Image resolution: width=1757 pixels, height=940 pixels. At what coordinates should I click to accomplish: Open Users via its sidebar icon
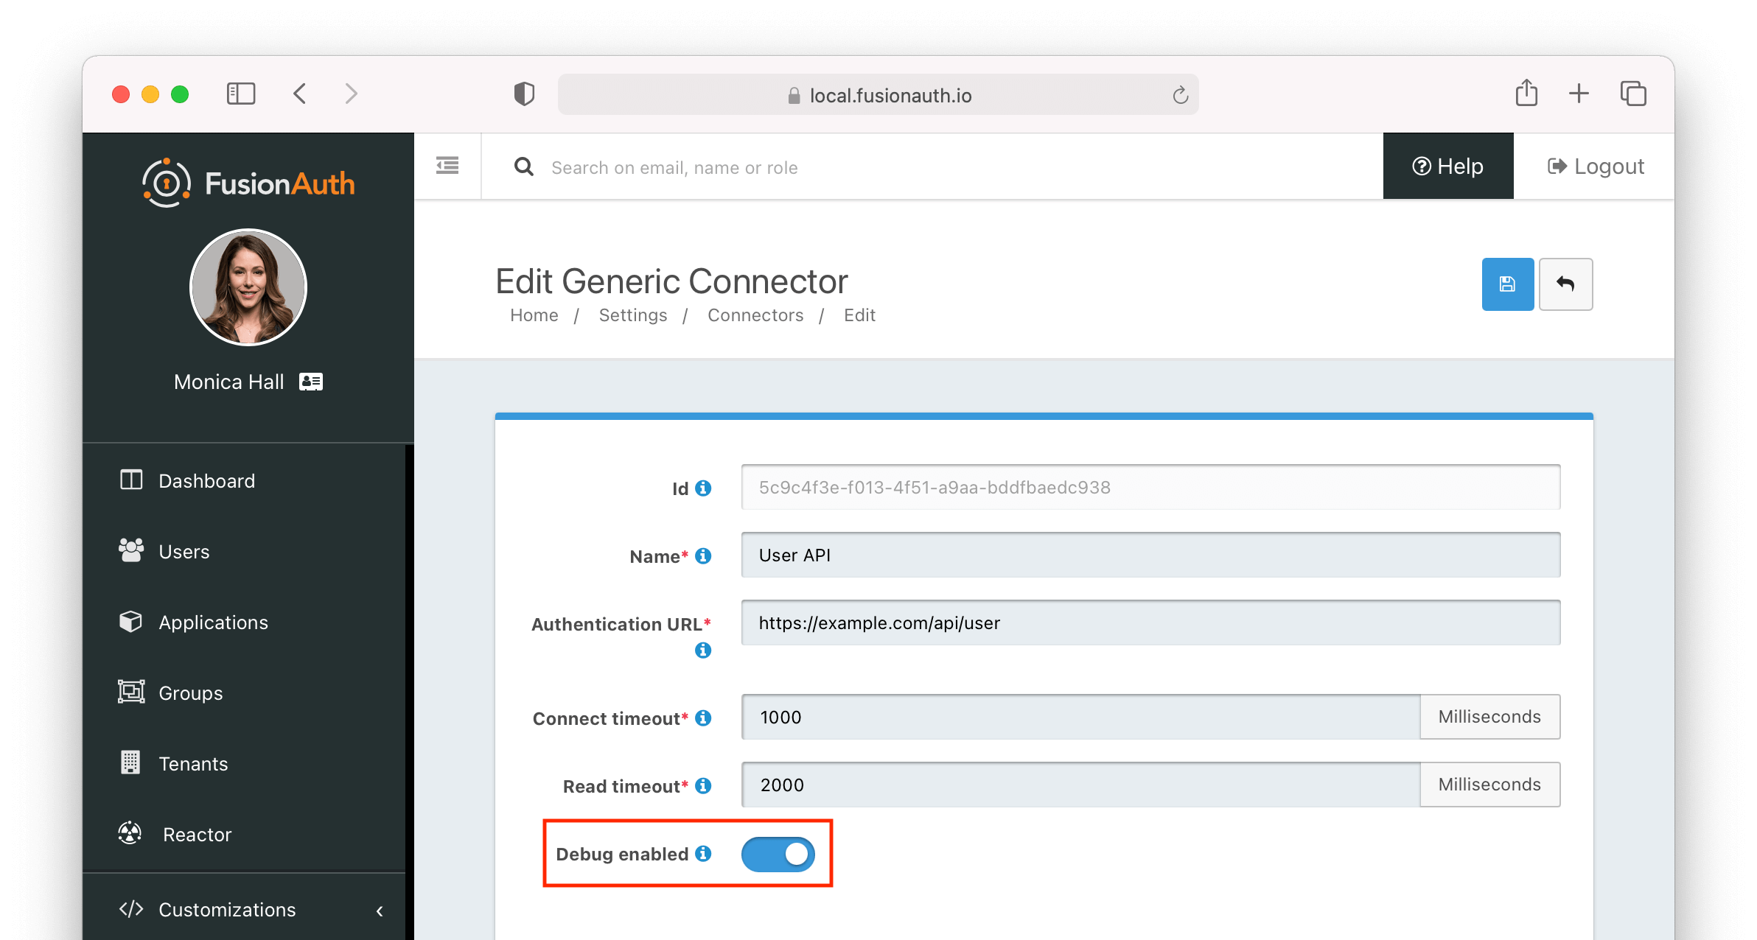pyautogui.click(x=130, y=550)
